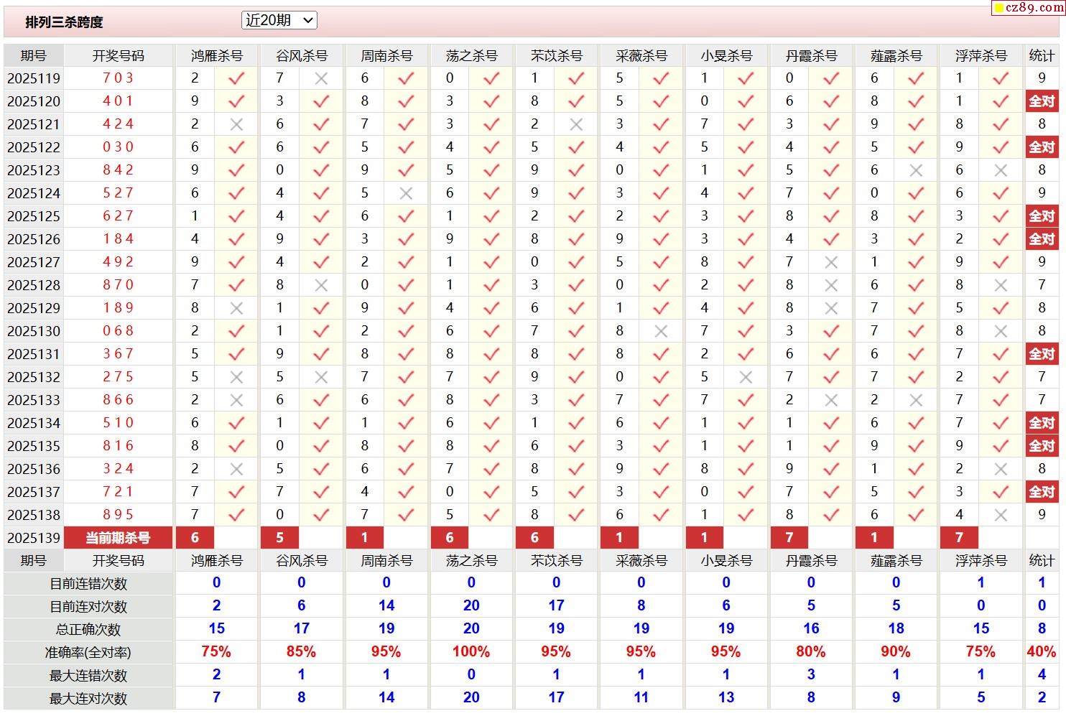Click the gray cross for 薤露杀号 in row 2025123
1066x716 pixels.
coord(916,170)
